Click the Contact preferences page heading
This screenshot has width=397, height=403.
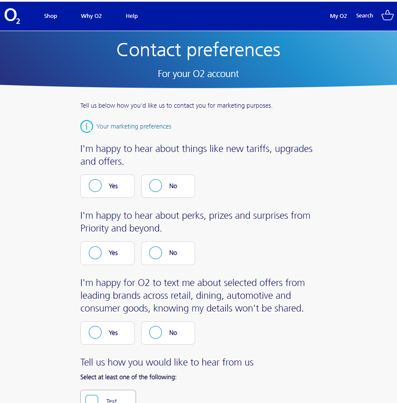(198, 50)
